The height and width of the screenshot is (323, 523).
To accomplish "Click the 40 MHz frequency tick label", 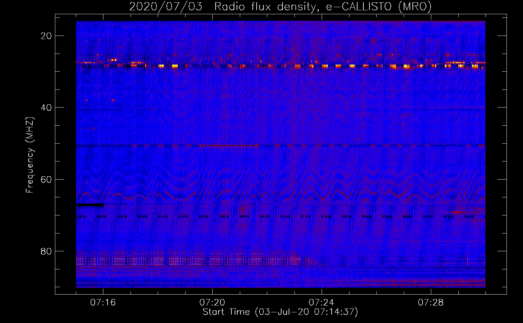I will (x=47, y=108).
